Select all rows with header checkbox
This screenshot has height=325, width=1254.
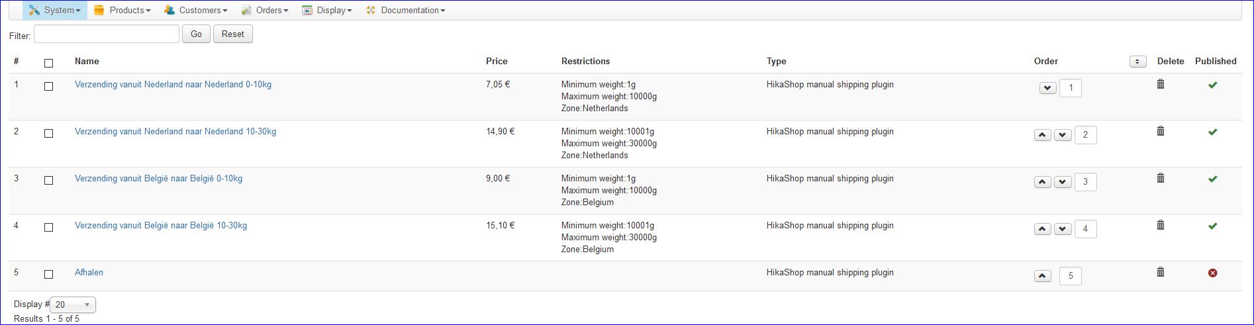click(48, 63)
